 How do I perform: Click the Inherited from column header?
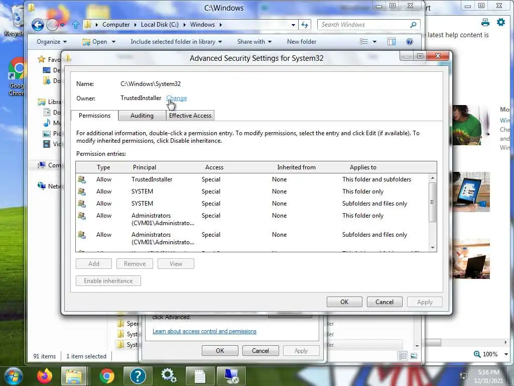(296, 167)
